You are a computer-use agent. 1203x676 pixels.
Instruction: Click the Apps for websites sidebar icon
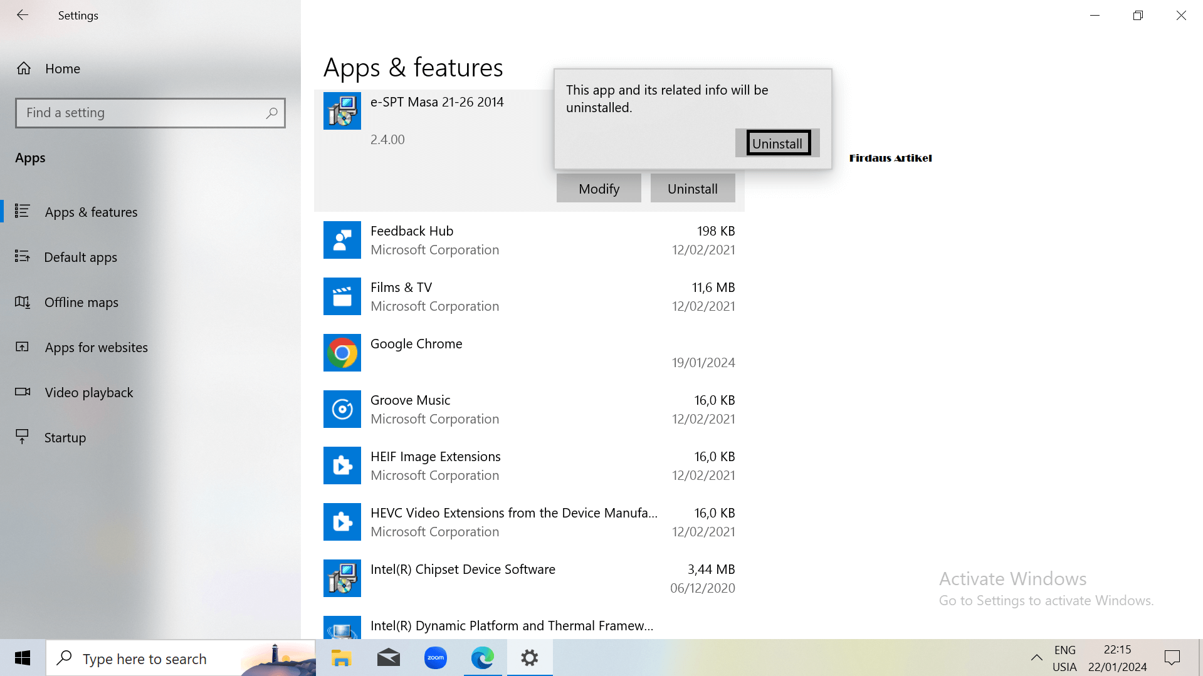tap(23, 346)
